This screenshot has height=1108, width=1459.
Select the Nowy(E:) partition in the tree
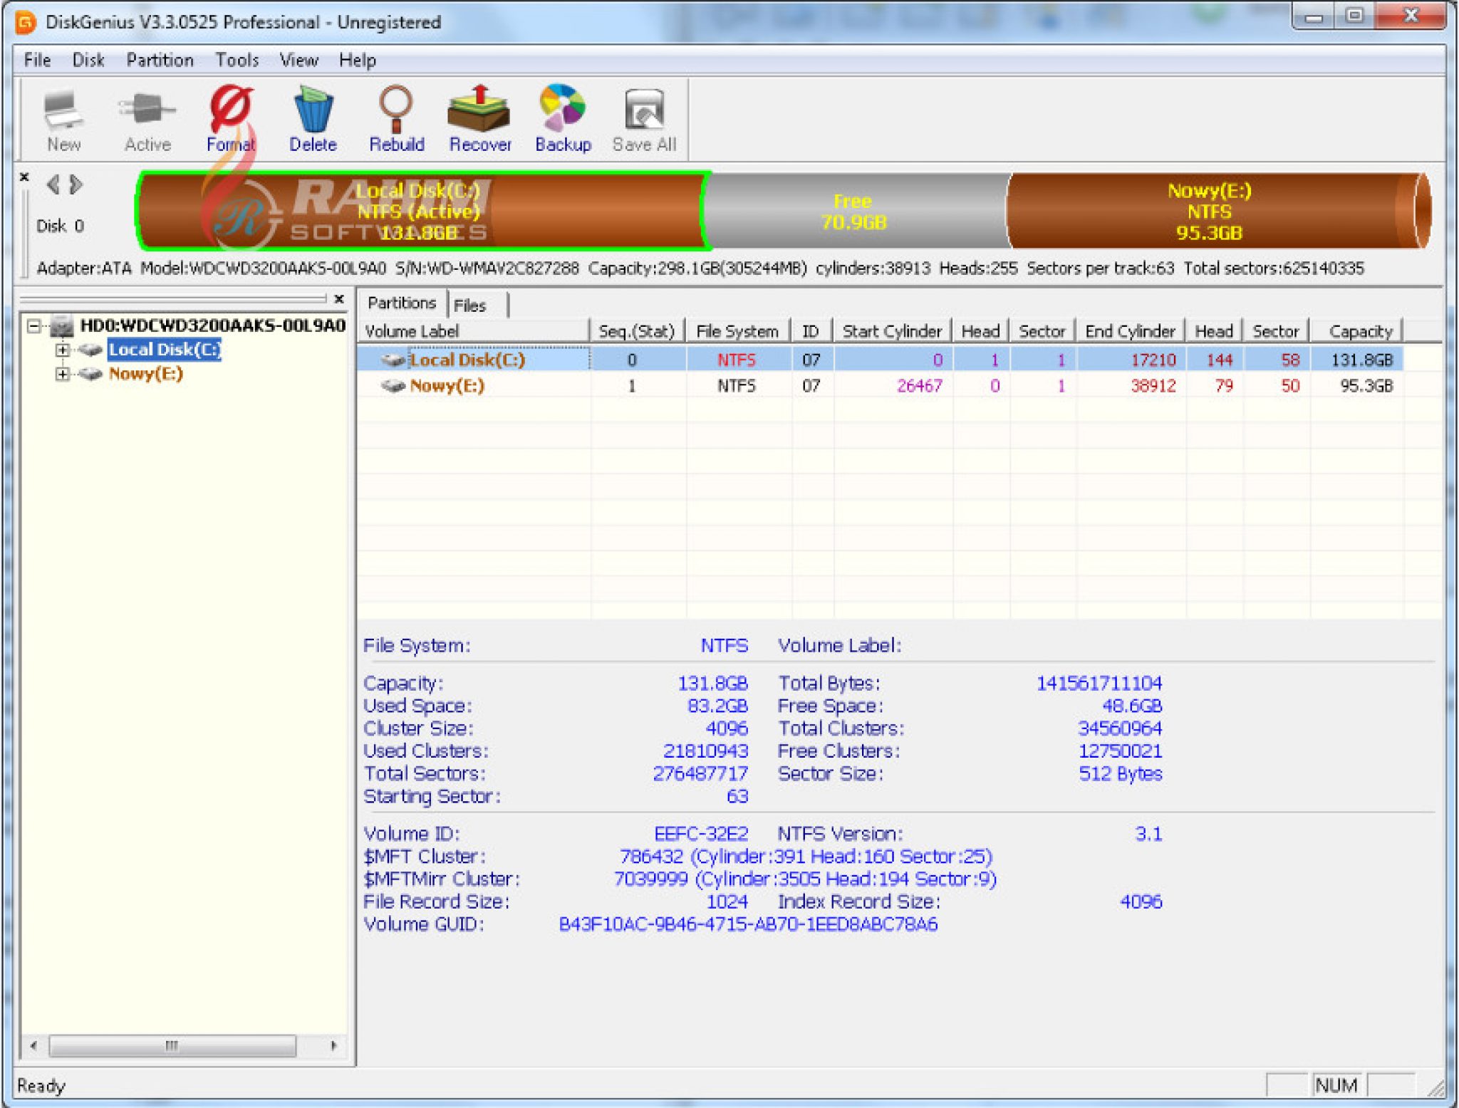(x=145, y=374)
